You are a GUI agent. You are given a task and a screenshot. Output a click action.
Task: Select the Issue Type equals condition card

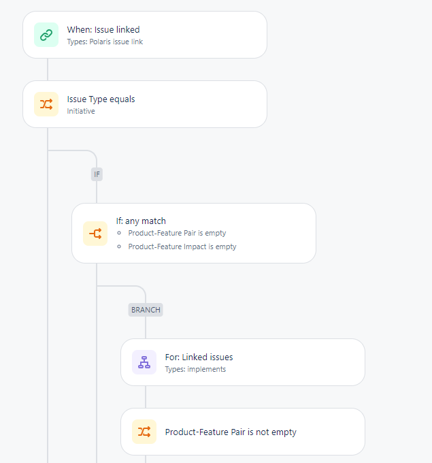[145, 104]
